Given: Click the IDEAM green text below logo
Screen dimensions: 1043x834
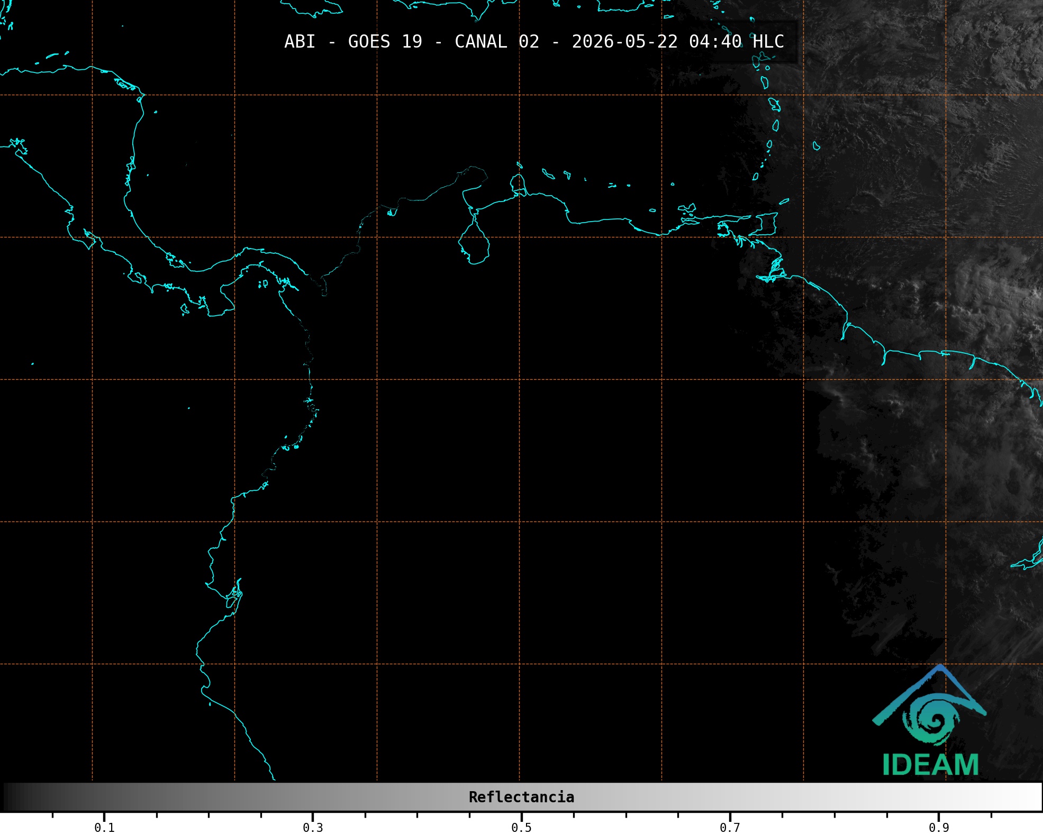Looking at the screenshot, I should click(930, 765).
